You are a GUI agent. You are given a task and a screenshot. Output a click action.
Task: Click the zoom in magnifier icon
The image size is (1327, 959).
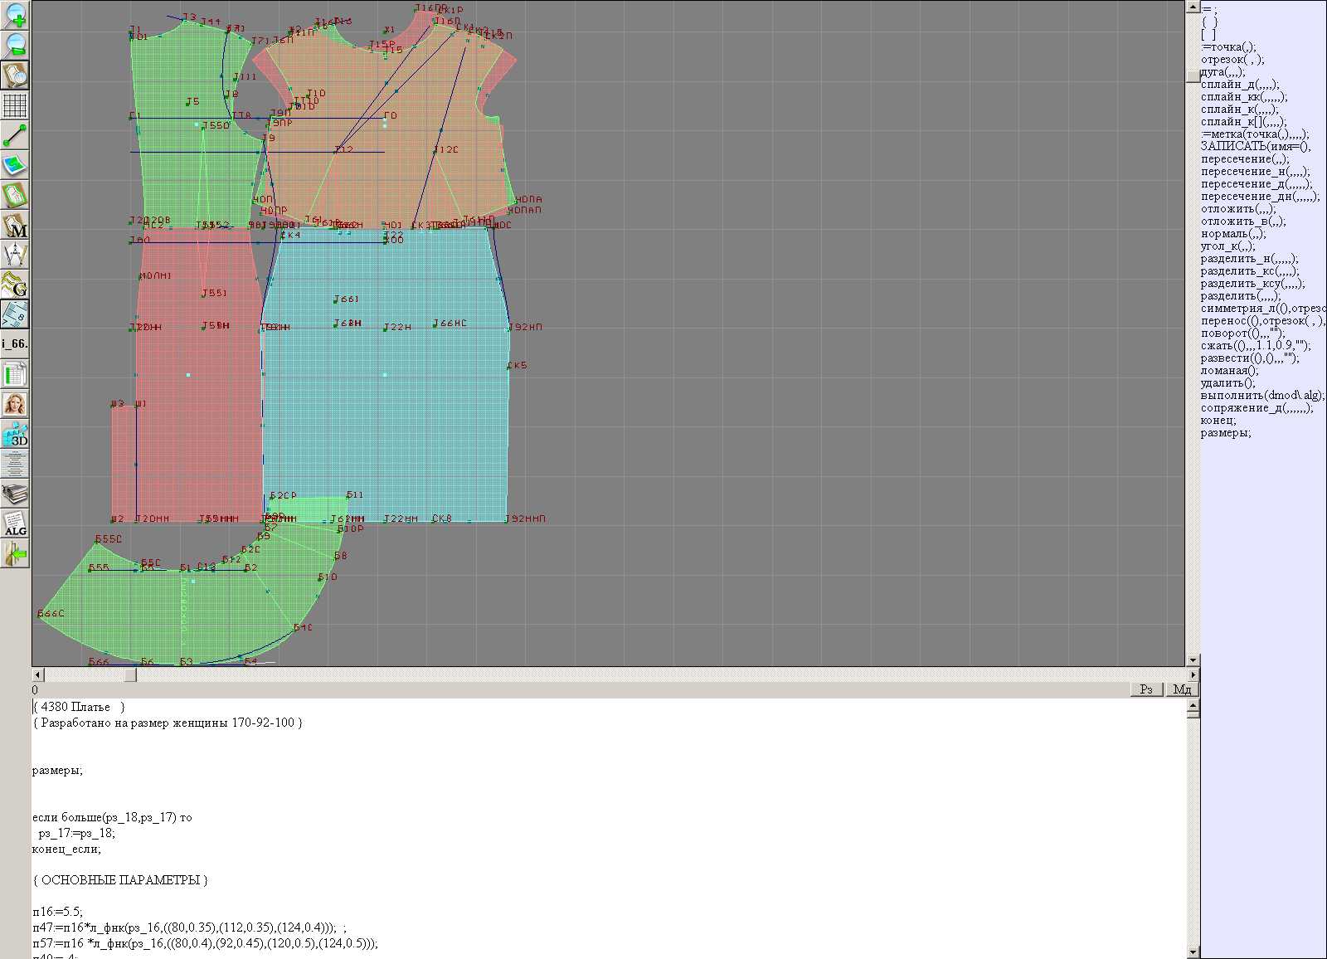(x=15, y=15)
